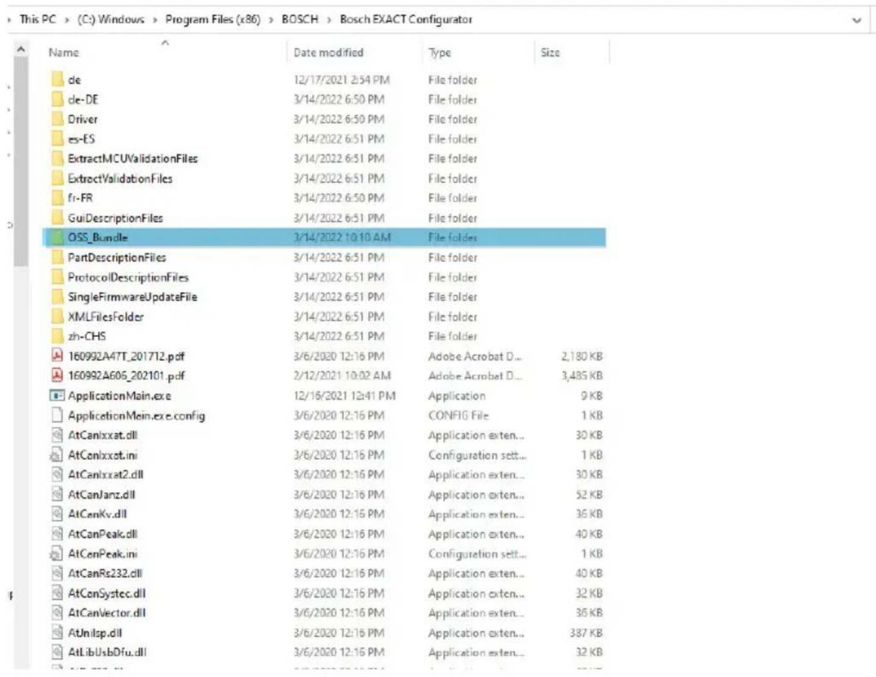
Task: Click the AtUniIsp.dll file icon
Action: click(57, 633)
